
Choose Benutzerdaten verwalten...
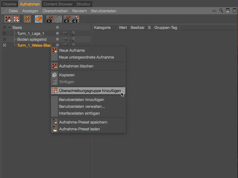[x=88, y=107]
